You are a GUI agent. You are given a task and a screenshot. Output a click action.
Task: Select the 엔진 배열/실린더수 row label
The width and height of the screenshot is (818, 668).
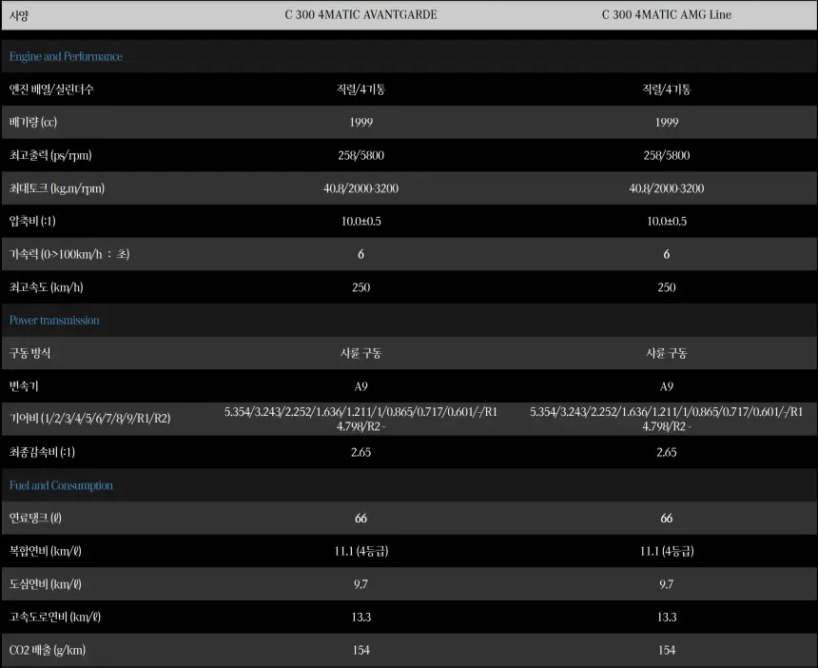point(51,89)
